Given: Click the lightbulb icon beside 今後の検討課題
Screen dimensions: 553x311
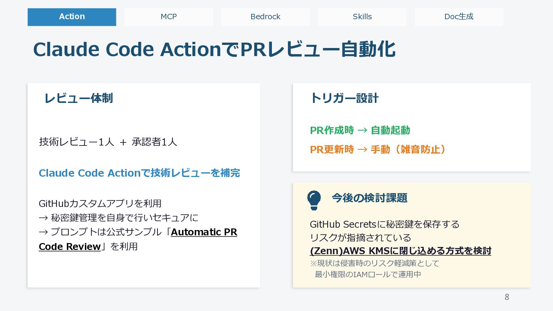Looking at the screenshot, I should click(x=314, y=200).
